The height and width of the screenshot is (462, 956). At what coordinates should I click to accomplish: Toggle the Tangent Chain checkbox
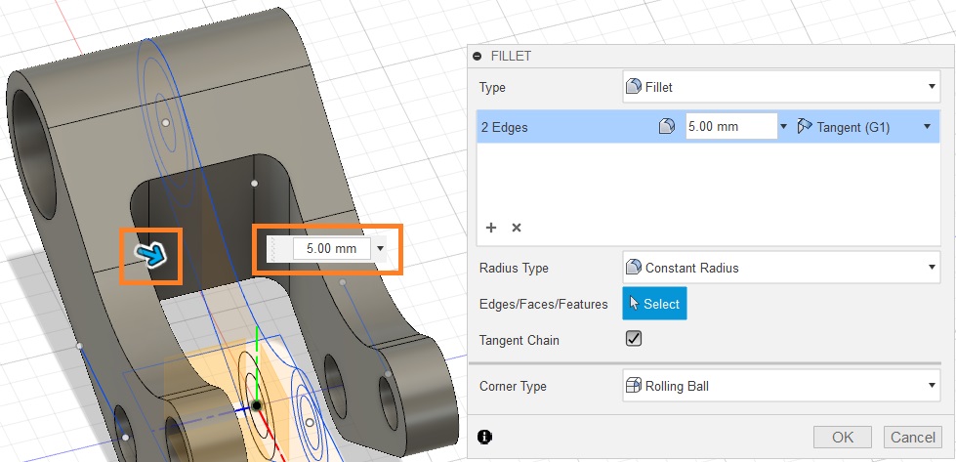[x=634, y=339]
